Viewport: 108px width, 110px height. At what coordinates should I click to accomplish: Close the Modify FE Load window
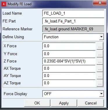[100, 3]
